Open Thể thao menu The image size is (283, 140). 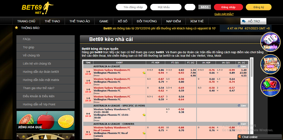52,21
